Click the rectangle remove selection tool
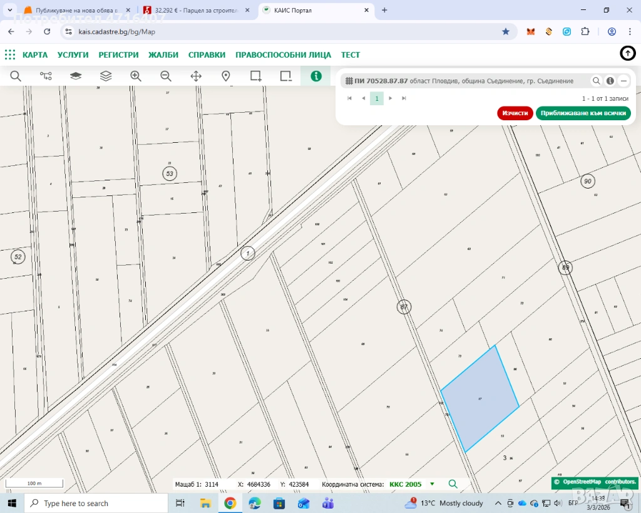Screen dimensions: 641x513 (286, 76)
